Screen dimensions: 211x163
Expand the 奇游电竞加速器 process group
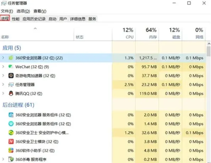3,75
